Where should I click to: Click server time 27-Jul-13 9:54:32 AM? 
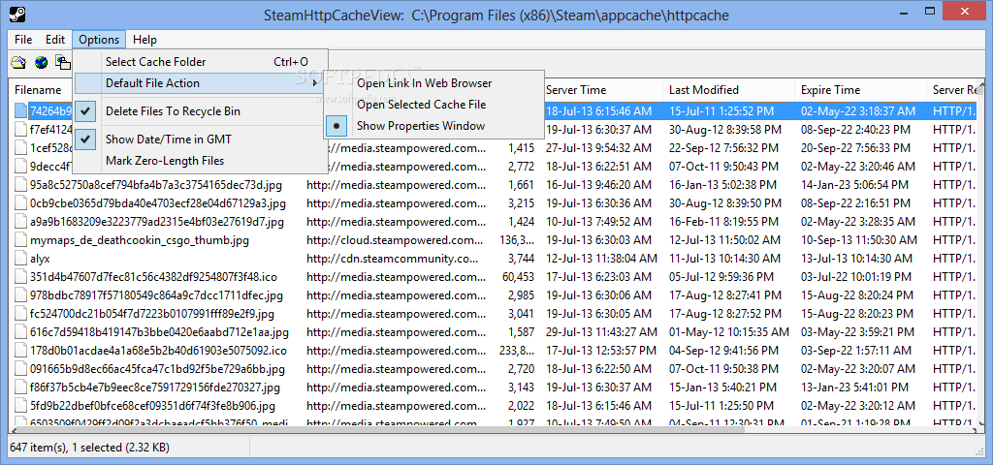(598, 148)
